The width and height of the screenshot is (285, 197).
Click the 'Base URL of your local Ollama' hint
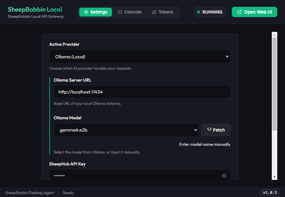pyautogui.click(x=87, y=103)
